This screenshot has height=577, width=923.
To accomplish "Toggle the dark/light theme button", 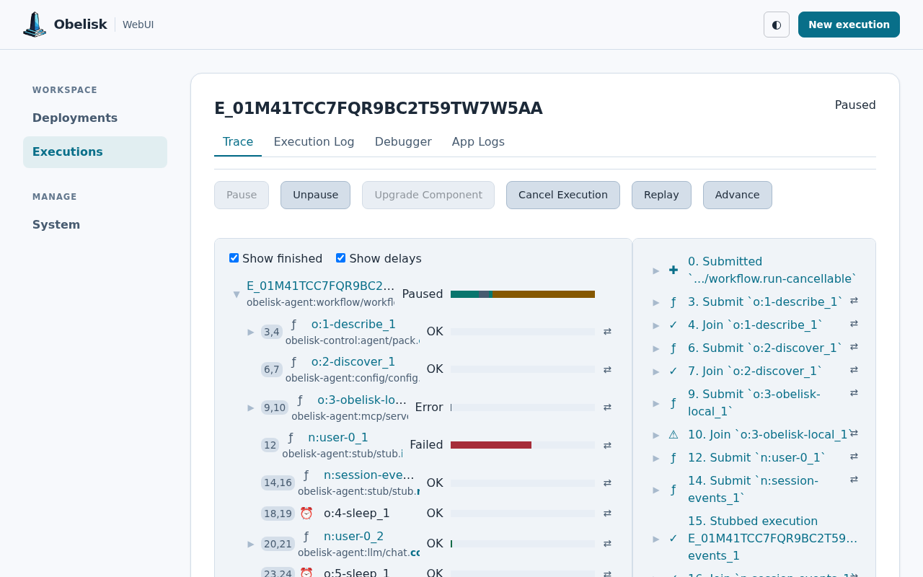I will (x=777, y=25).
